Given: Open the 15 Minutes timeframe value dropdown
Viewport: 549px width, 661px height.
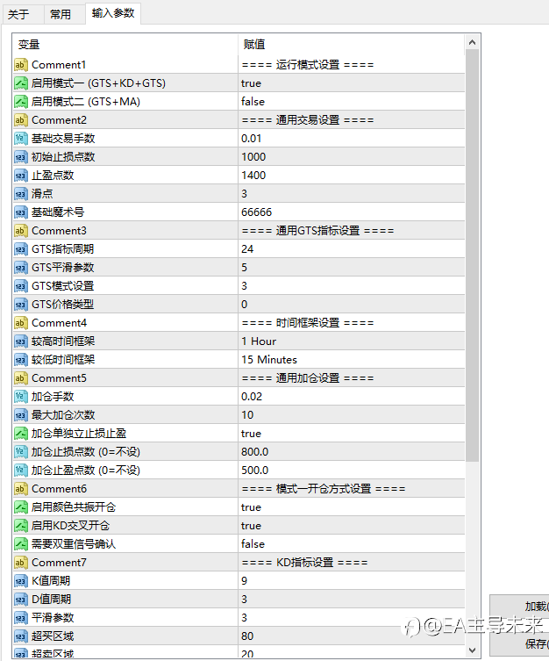Looking at the screenshot, I should (352, 360).
